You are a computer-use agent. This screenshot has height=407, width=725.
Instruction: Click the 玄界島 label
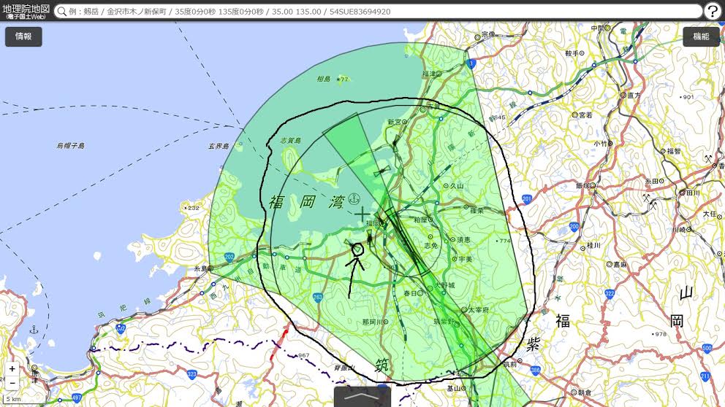(x=219, y=146)
